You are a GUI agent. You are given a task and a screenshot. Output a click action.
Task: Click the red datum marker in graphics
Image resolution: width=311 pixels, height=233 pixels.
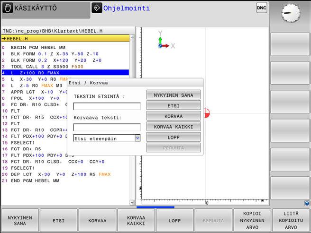tap(207, 113)
